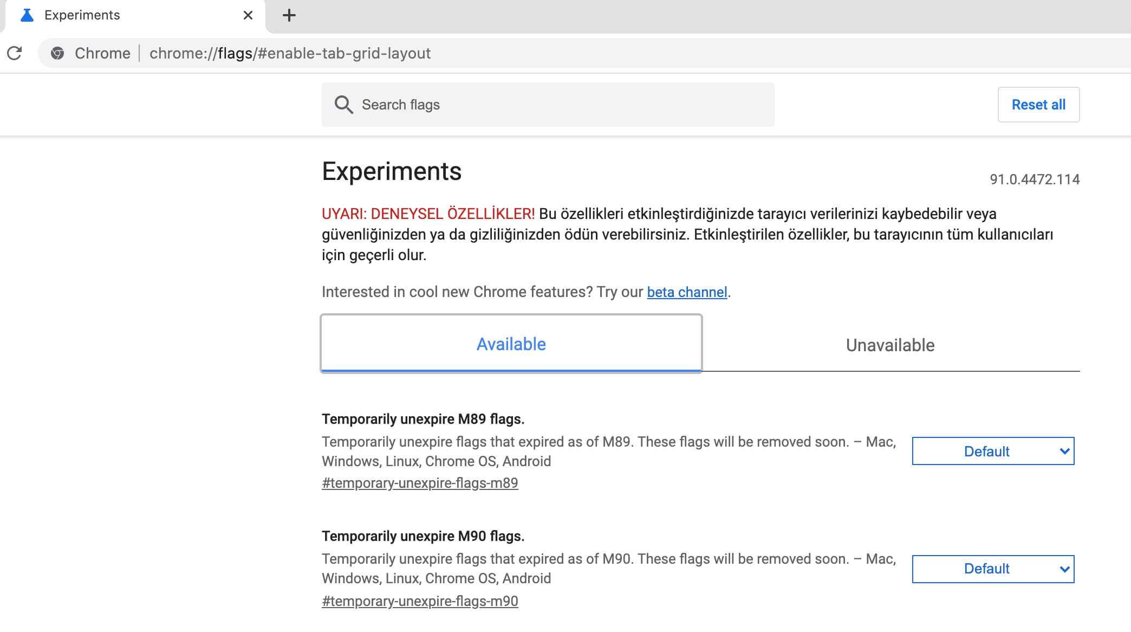
Task: Click "Temporarily unexpire M90 flags." title
Action: point(423,536)
